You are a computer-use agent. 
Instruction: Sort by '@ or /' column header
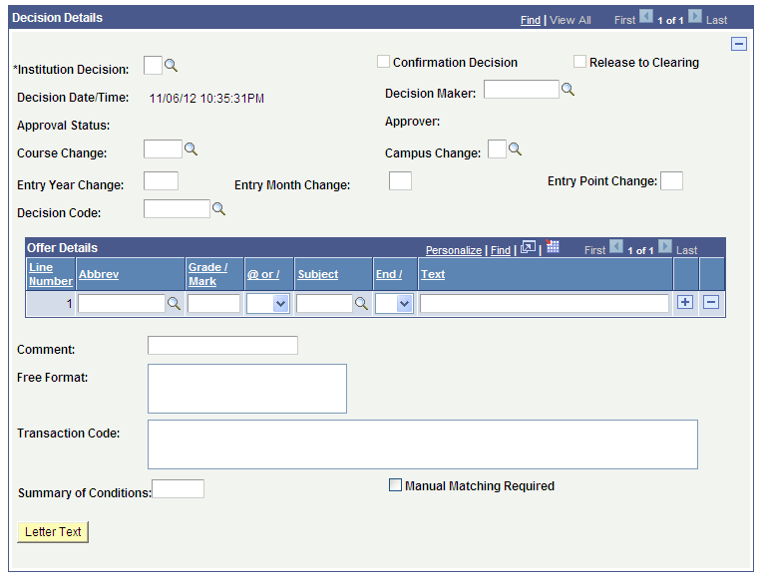(263, 274)
